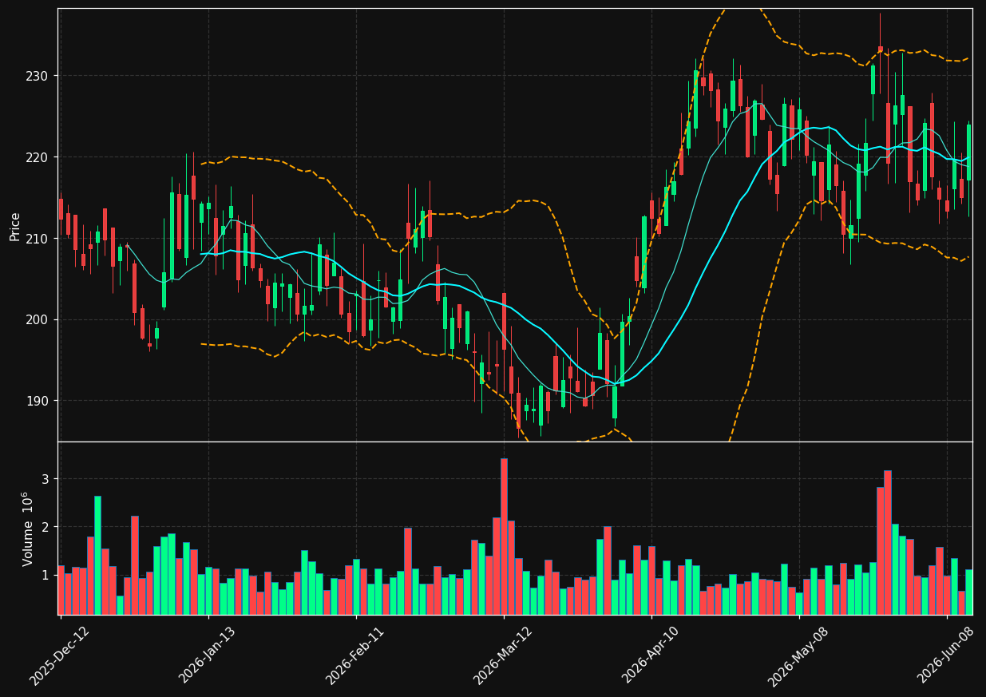The height and width of the screenshot is (697, 986).
Task: Click the 2026-Mar-12 date label
Action: (x=503, y=655)
